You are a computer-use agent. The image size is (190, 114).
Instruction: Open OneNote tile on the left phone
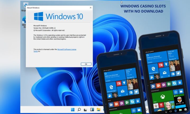(x=122, y=103)
